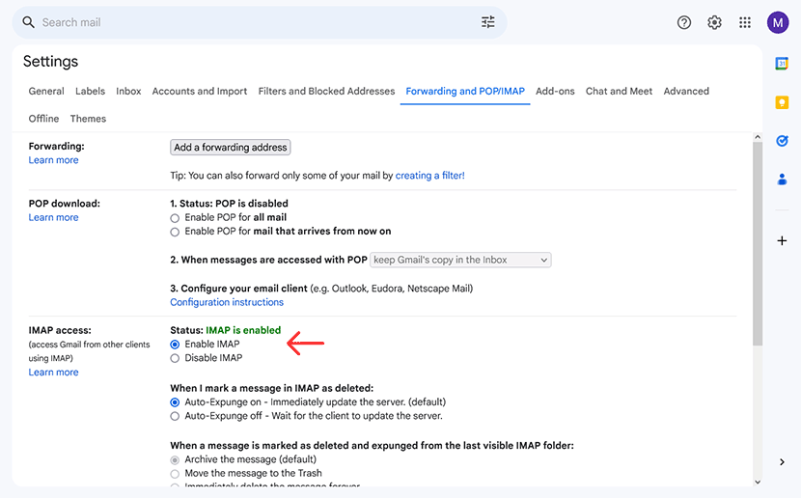Click the scrollbar up arrow

pyautogui.click(x=758, y=137)
